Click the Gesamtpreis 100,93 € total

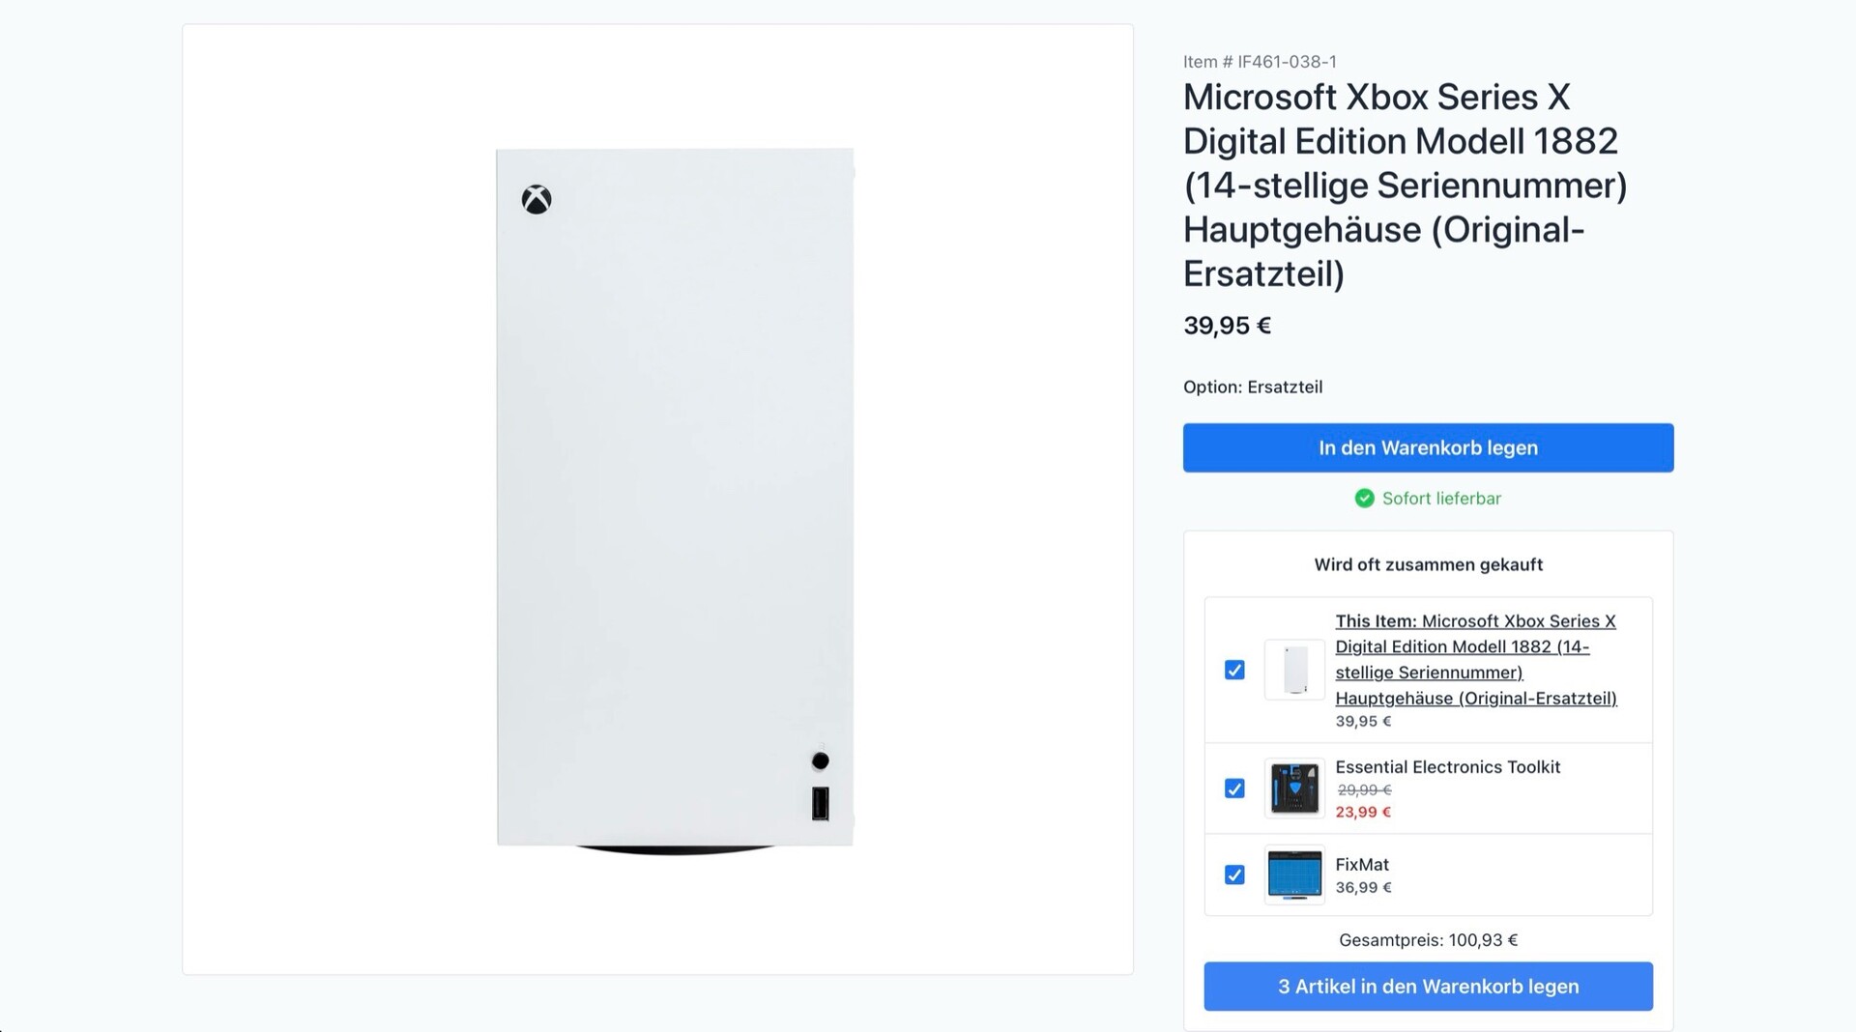tap(1428, 940)
